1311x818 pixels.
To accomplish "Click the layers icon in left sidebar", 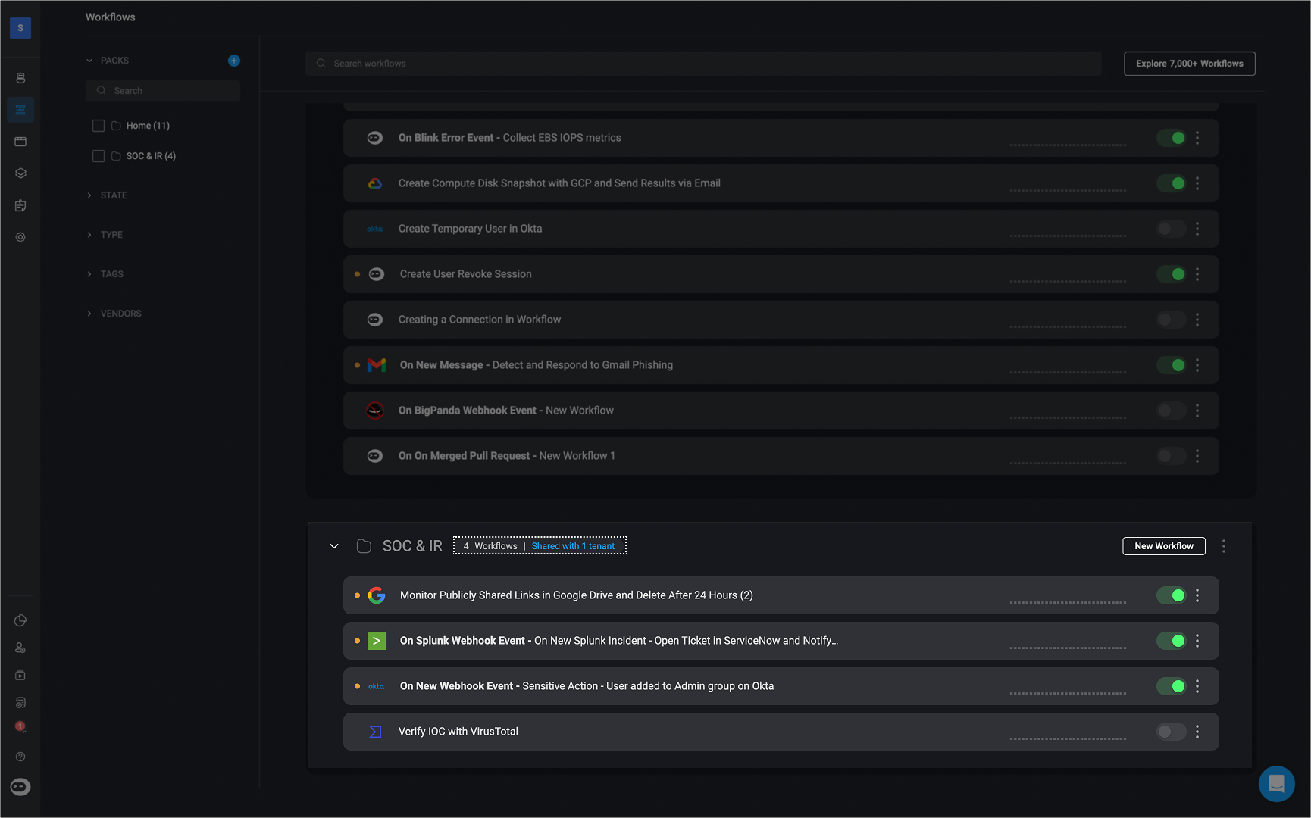I will pyautogui.click(x=20, y=173).
